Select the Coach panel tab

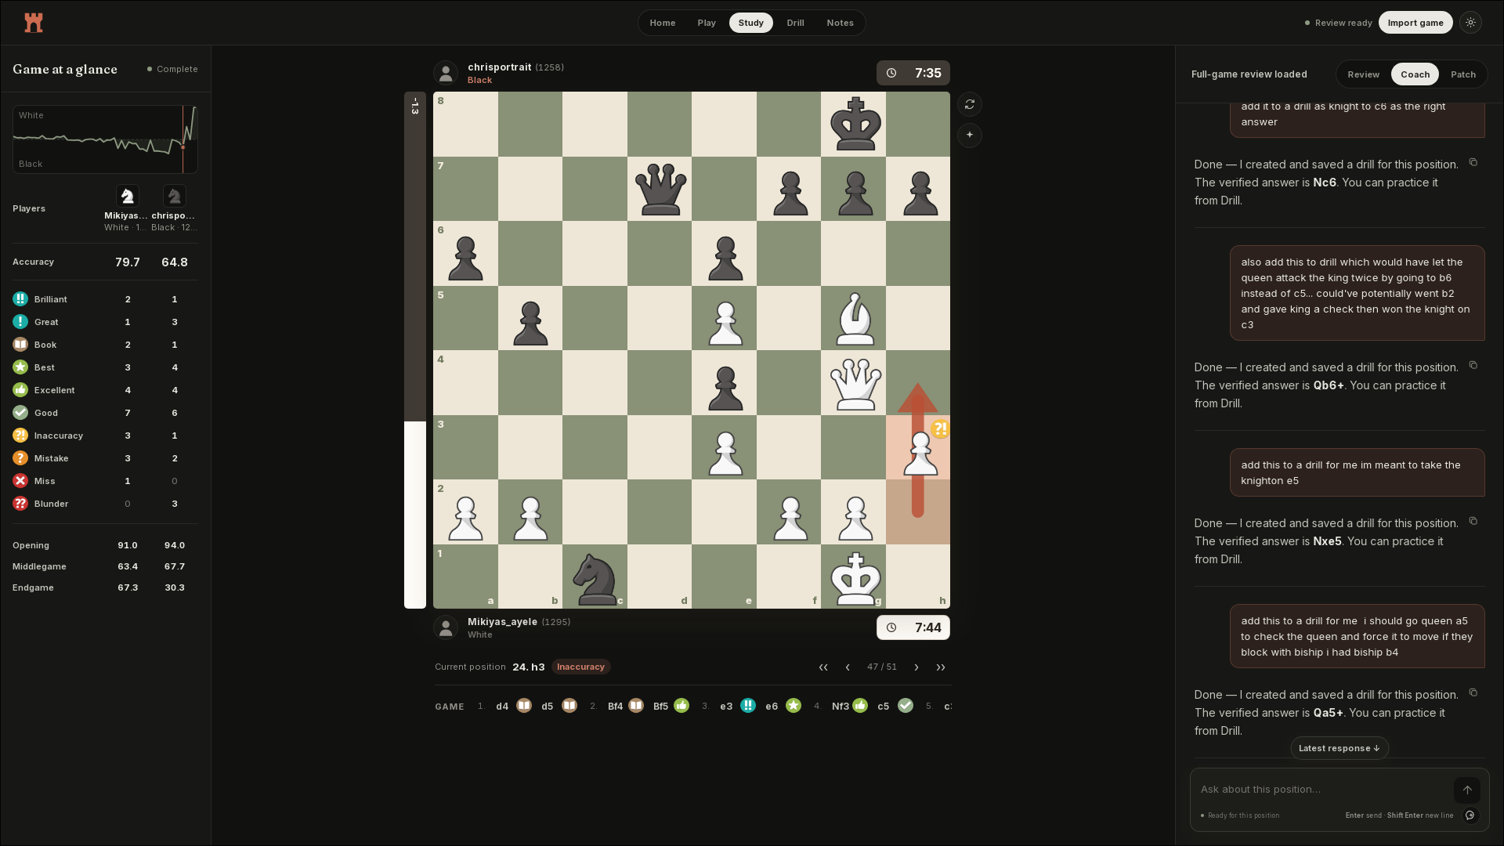tap(1415, 74)
